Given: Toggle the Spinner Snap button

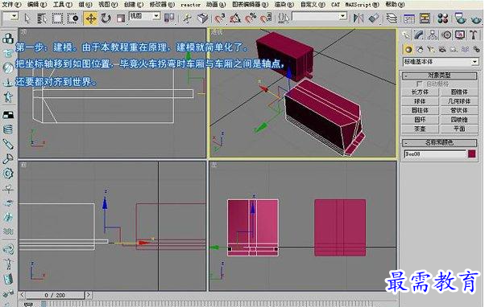Looking at the screenshot, I should tap(266, 18).
